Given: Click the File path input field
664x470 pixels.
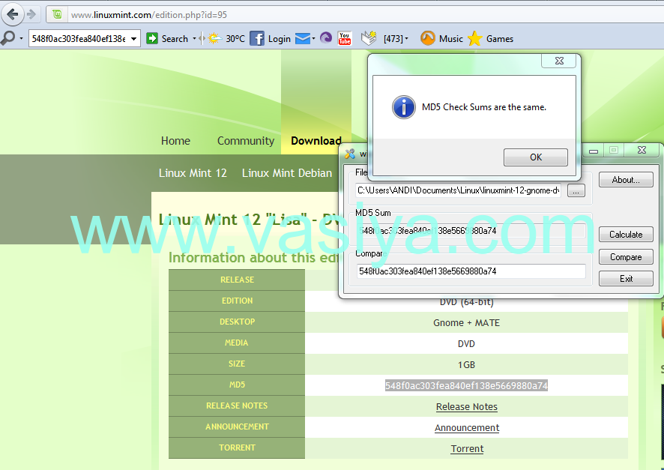Looking at the screenshot, I should click(458, 190).
